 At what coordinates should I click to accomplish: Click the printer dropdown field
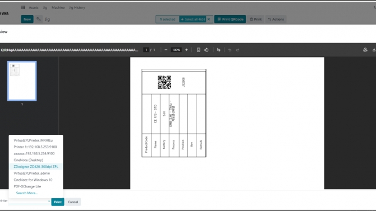pos(30,201)
